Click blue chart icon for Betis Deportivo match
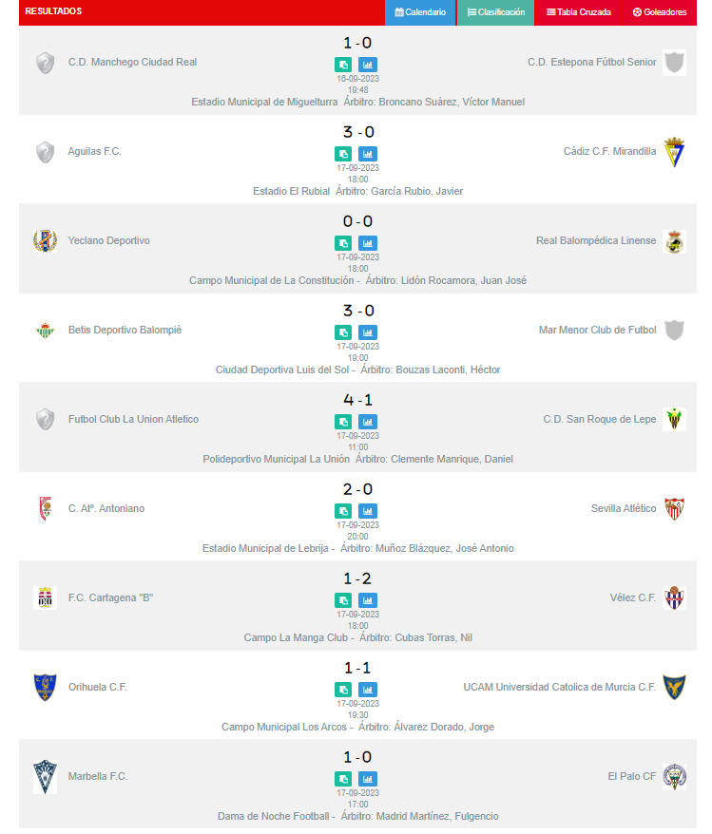The height and width of the screenshot is (834, 712). tap(368, 332)
